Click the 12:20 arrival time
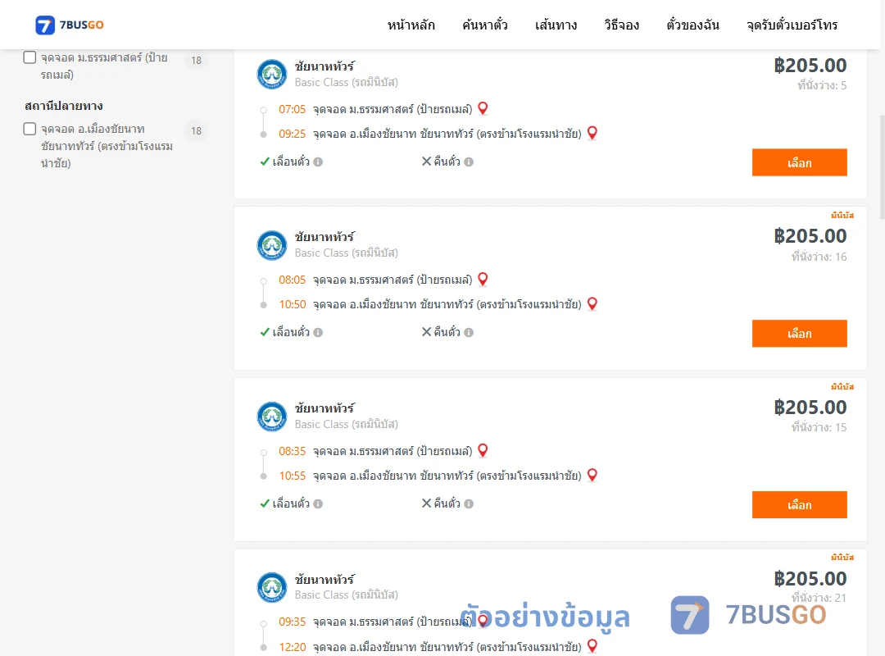Image resolution: width=885 pixels, height=656 pixels. (x=293, y=647)
